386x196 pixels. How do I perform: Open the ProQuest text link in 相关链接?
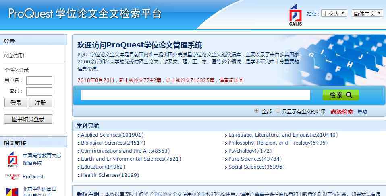point(33,177)
